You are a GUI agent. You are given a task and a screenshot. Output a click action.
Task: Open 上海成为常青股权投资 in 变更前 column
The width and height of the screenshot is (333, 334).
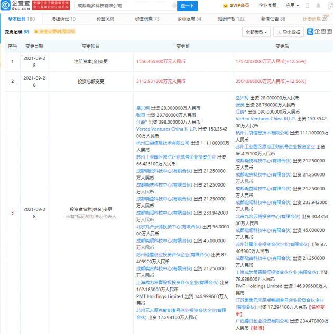pos(178,282)
